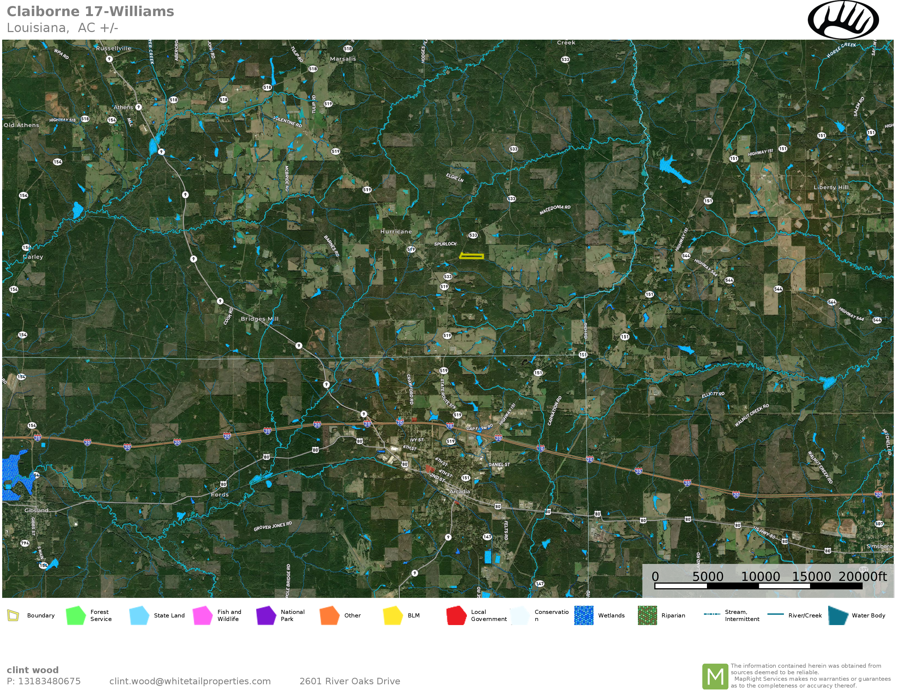
Task: Click the River/Creek legend line symbol
Action: [x=775, y=614]
